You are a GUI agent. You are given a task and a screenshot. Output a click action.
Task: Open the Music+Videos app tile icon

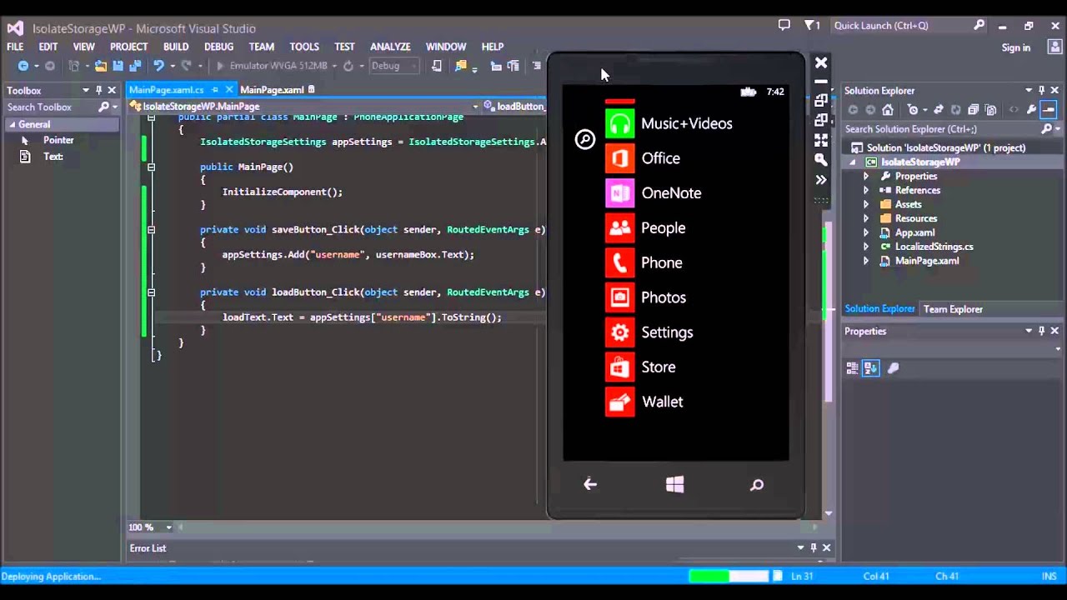click(619, 123)
